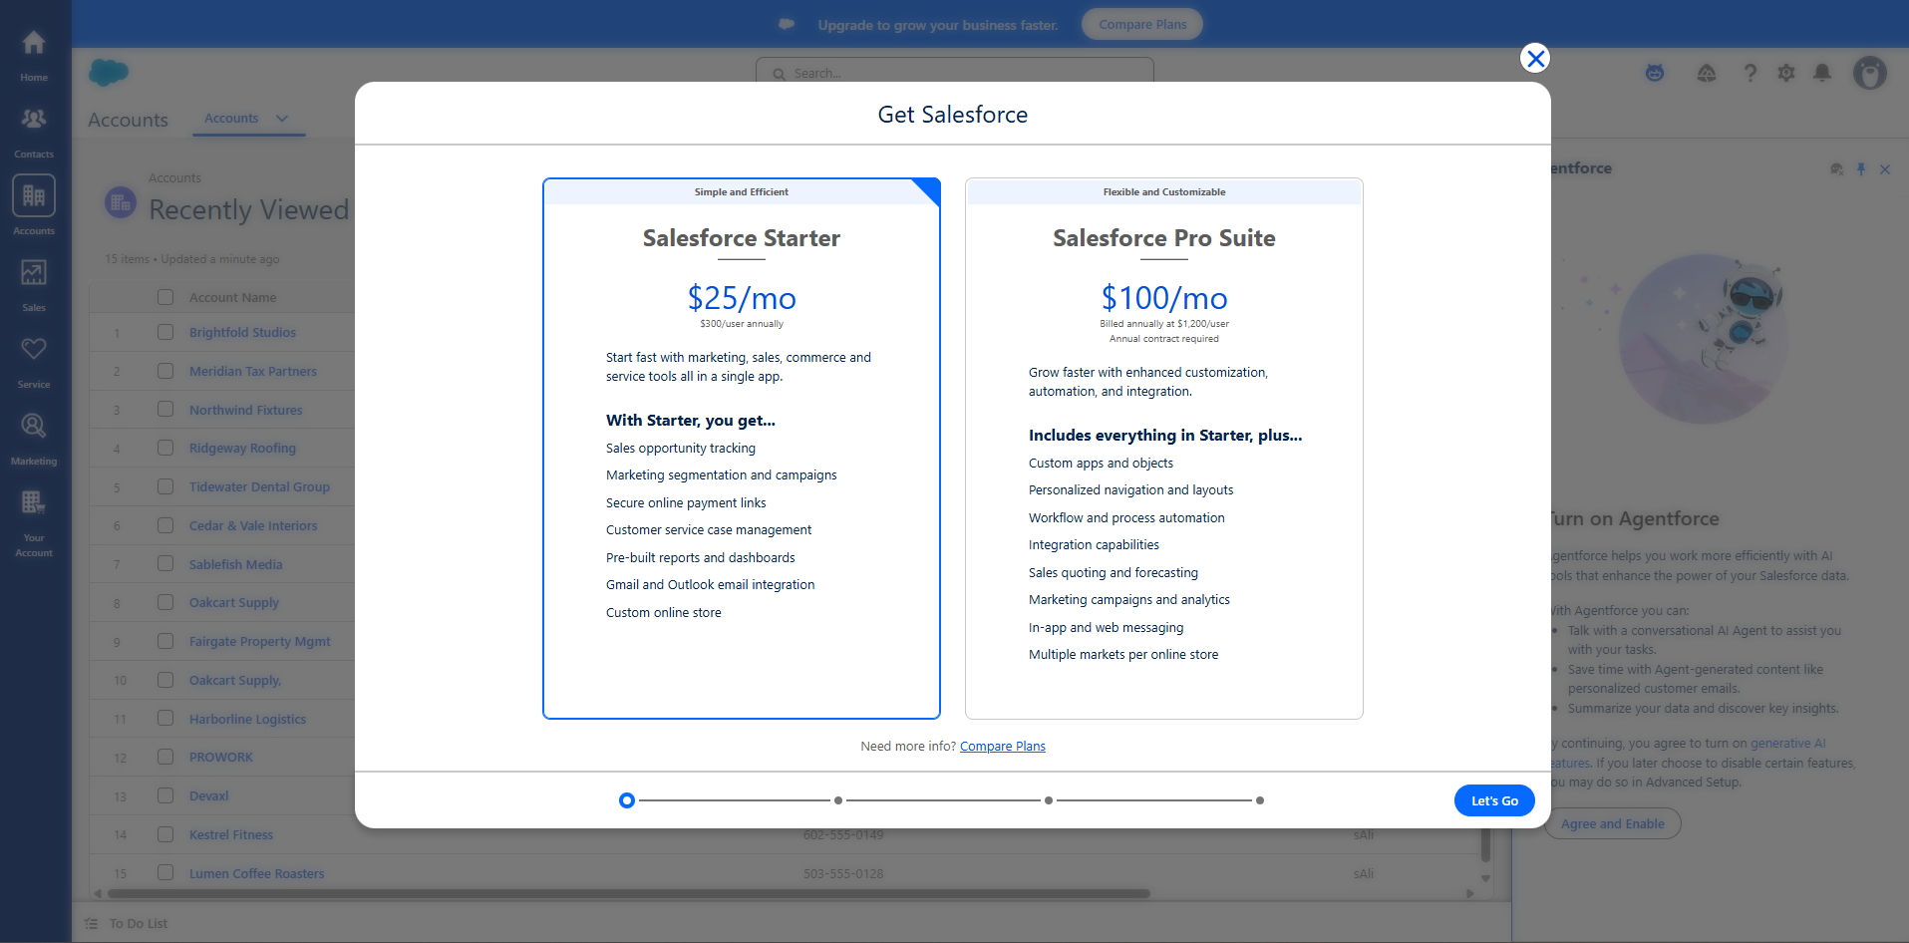Open the Setup gear icon

pyautogui.click(x=1786, y=73)
